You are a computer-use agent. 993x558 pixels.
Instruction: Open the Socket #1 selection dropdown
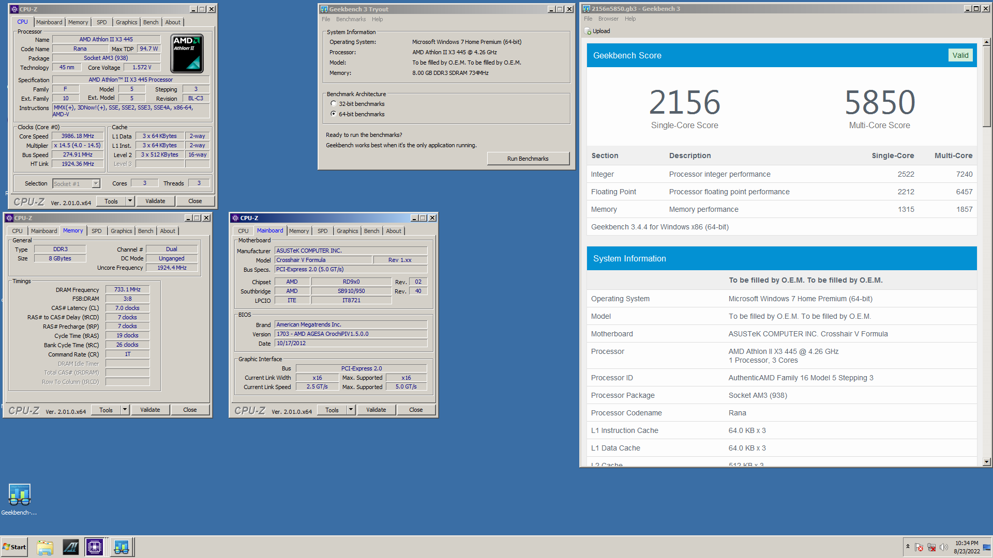96,183
